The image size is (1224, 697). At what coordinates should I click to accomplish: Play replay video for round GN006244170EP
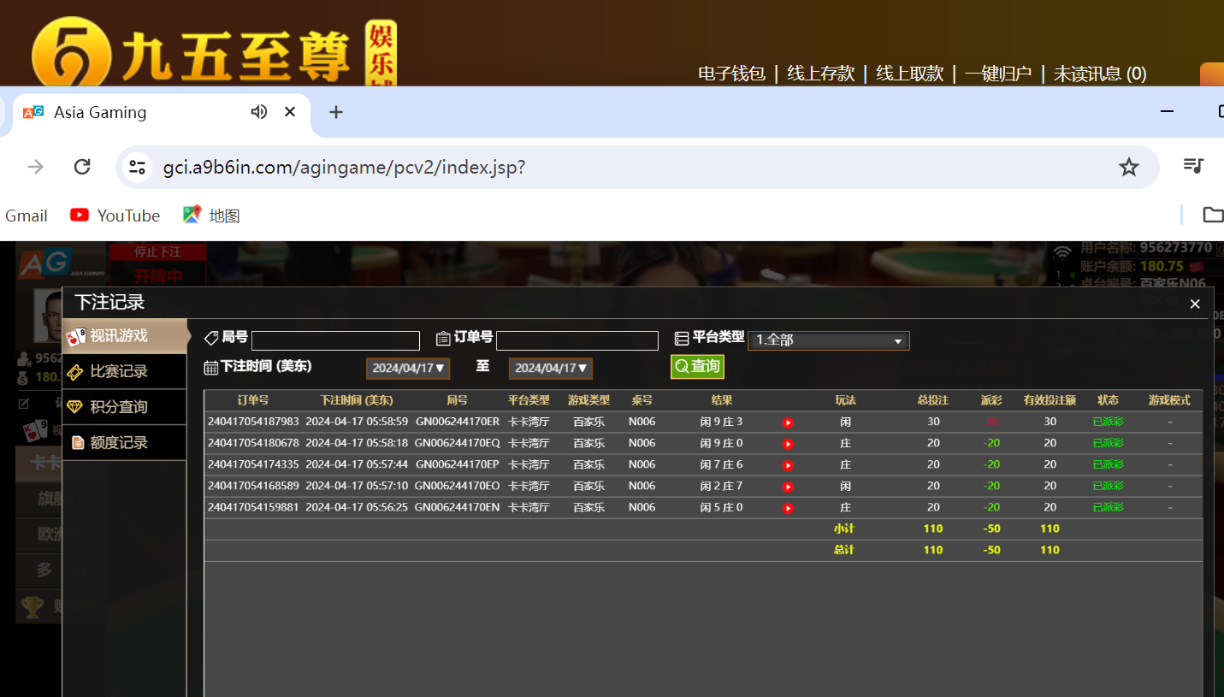[x=788, y=465]
